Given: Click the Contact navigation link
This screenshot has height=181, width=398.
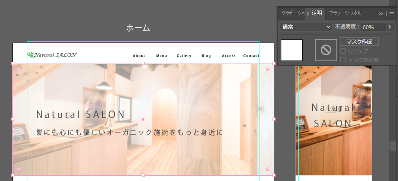Looking at the screenshot, I should pos(251,56).
